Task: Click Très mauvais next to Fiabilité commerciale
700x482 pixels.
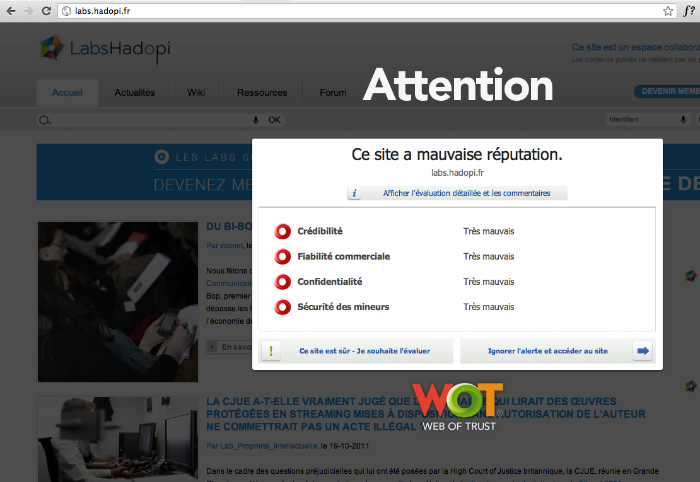Action: (x=489, y=256)
